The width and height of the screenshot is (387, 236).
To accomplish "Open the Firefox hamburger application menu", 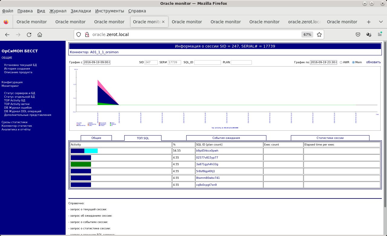I will coord(379,34).
